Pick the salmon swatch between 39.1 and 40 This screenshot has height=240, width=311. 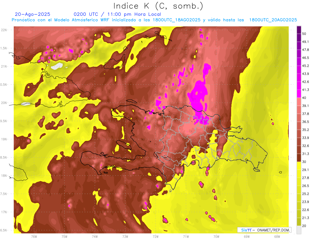[x=299, y=102]
